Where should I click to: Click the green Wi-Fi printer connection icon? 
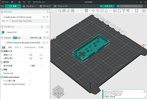[47, 17]
